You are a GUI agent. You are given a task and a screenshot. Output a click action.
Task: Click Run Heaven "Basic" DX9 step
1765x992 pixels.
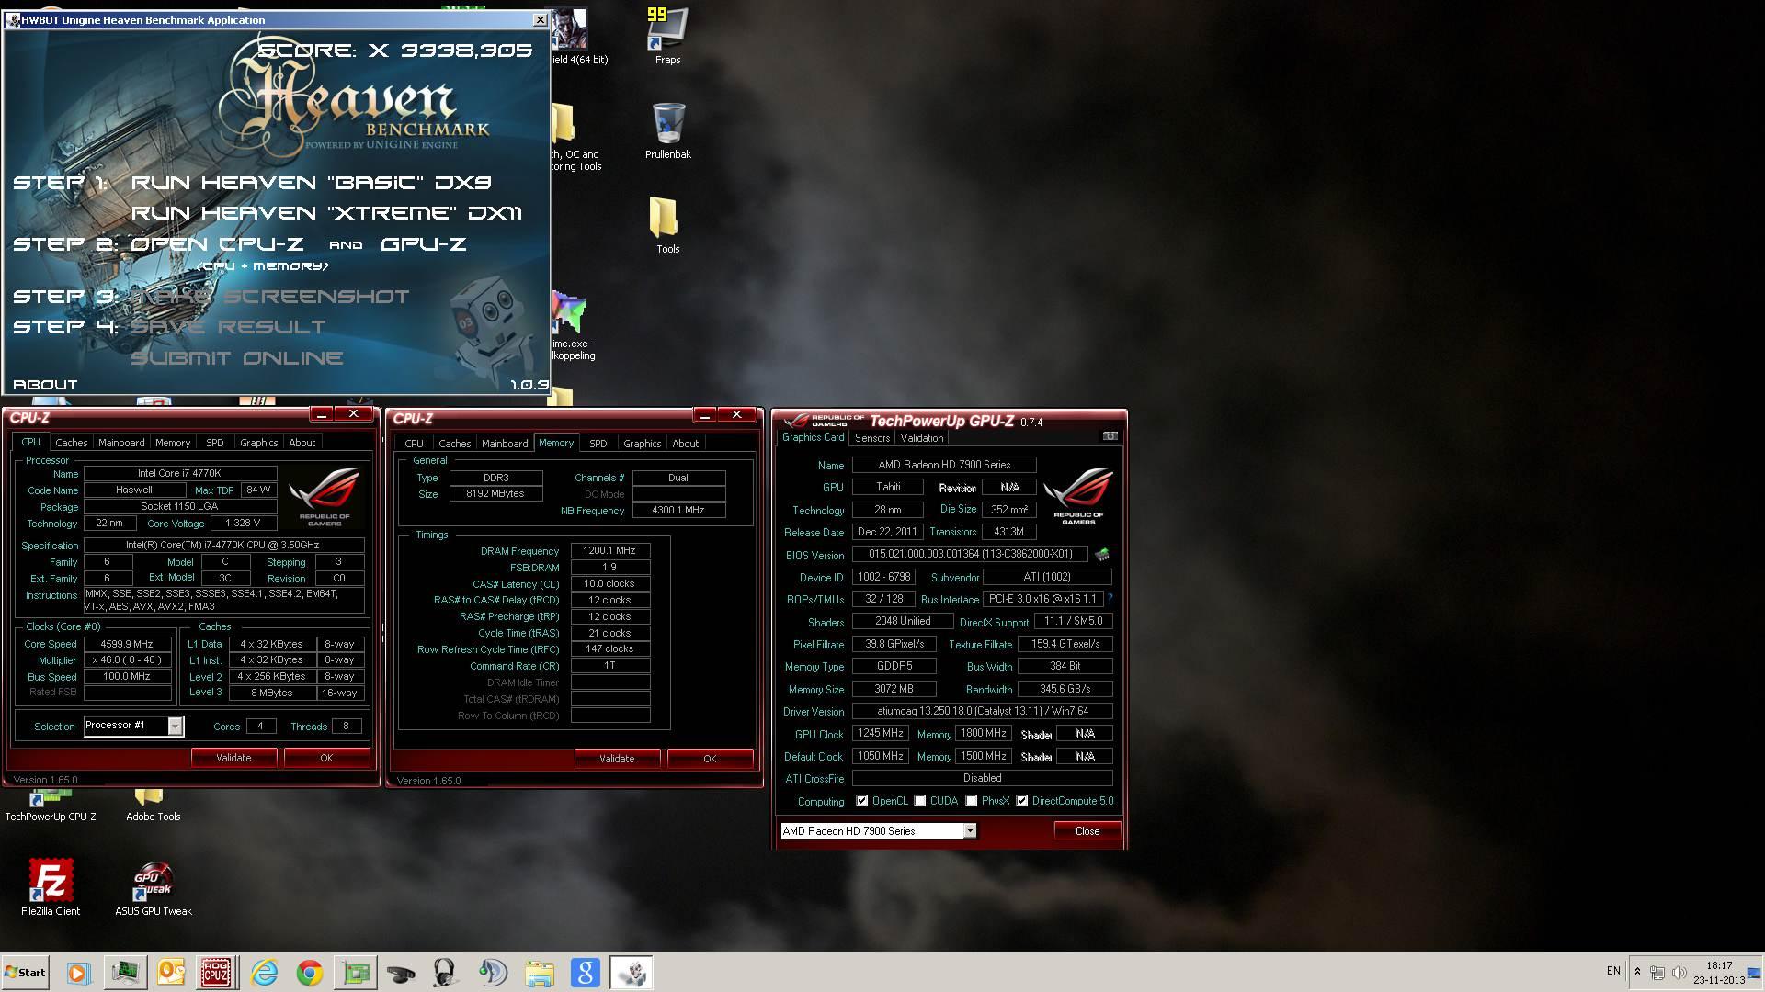click(x=312, y=183)
